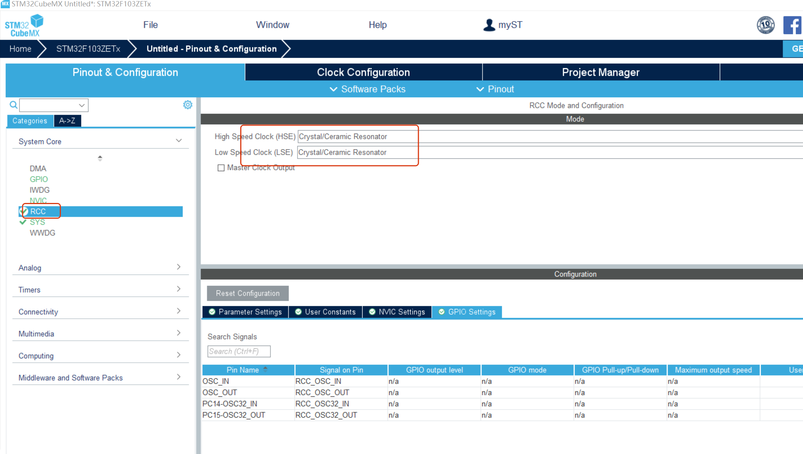The image size is (803, 454).
Task: Click the myST user profile icon
Action: (489, 25)
